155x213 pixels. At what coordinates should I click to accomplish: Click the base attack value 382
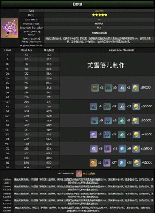[x=26, y=125]
